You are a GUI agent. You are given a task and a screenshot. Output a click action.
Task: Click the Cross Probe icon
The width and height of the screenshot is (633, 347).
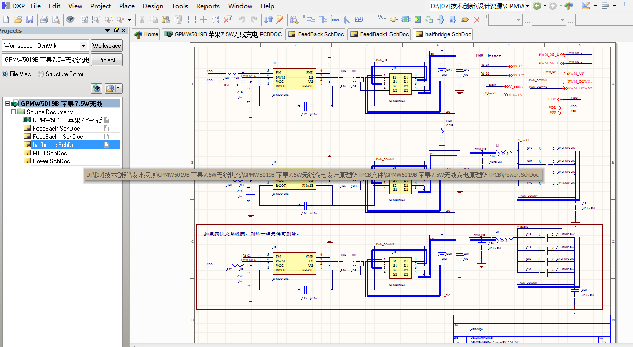280,20
